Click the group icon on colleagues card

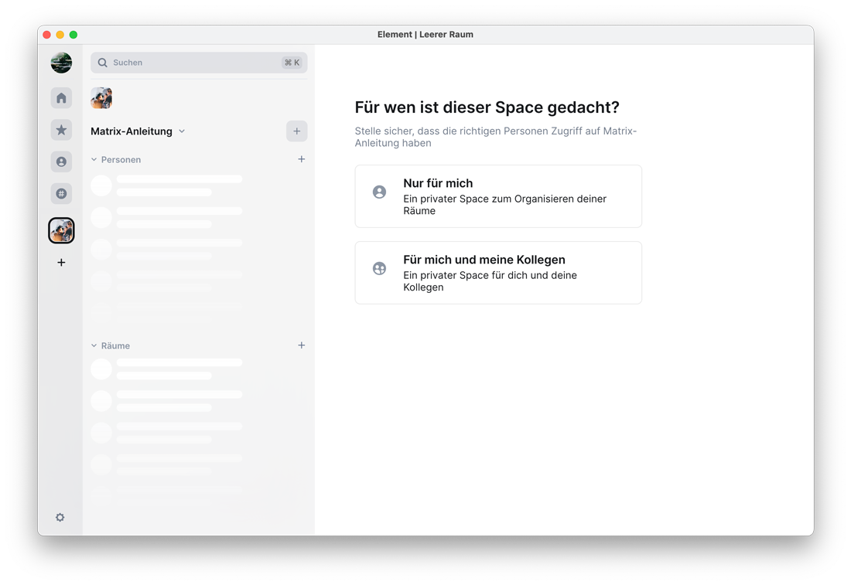coord(379,268)
